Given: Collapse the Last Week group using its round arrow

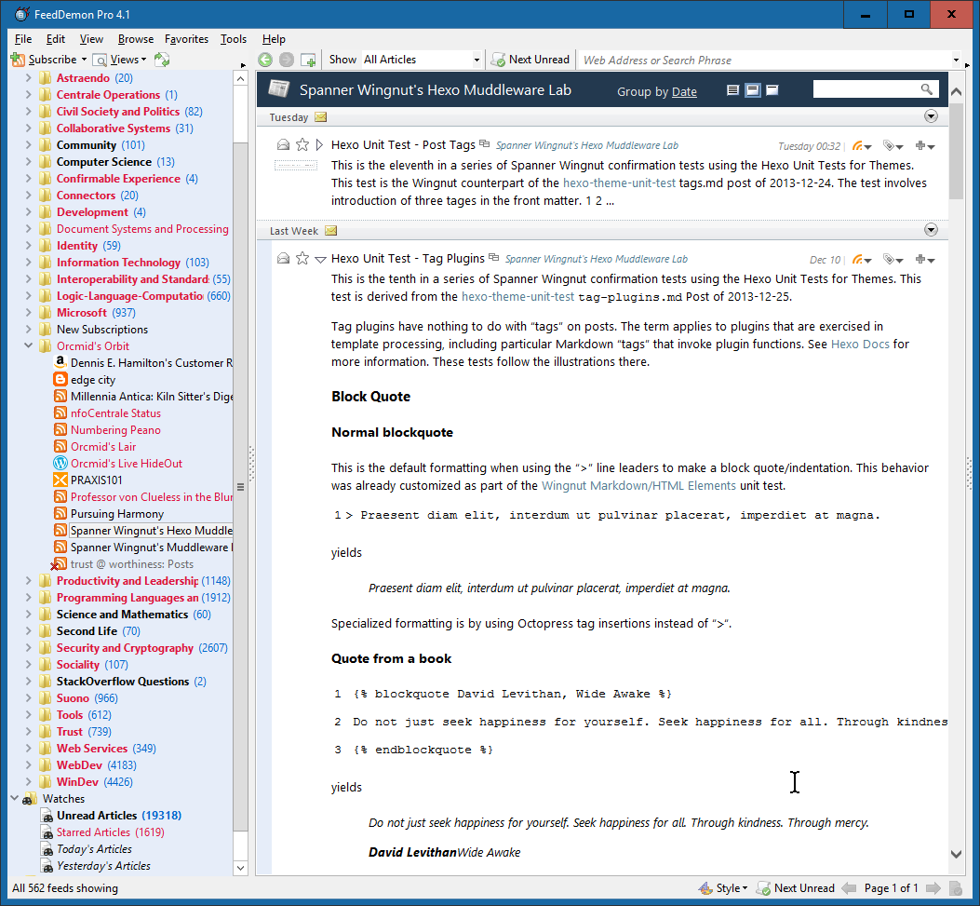Looking at the screenshot, I should point(931,230).
